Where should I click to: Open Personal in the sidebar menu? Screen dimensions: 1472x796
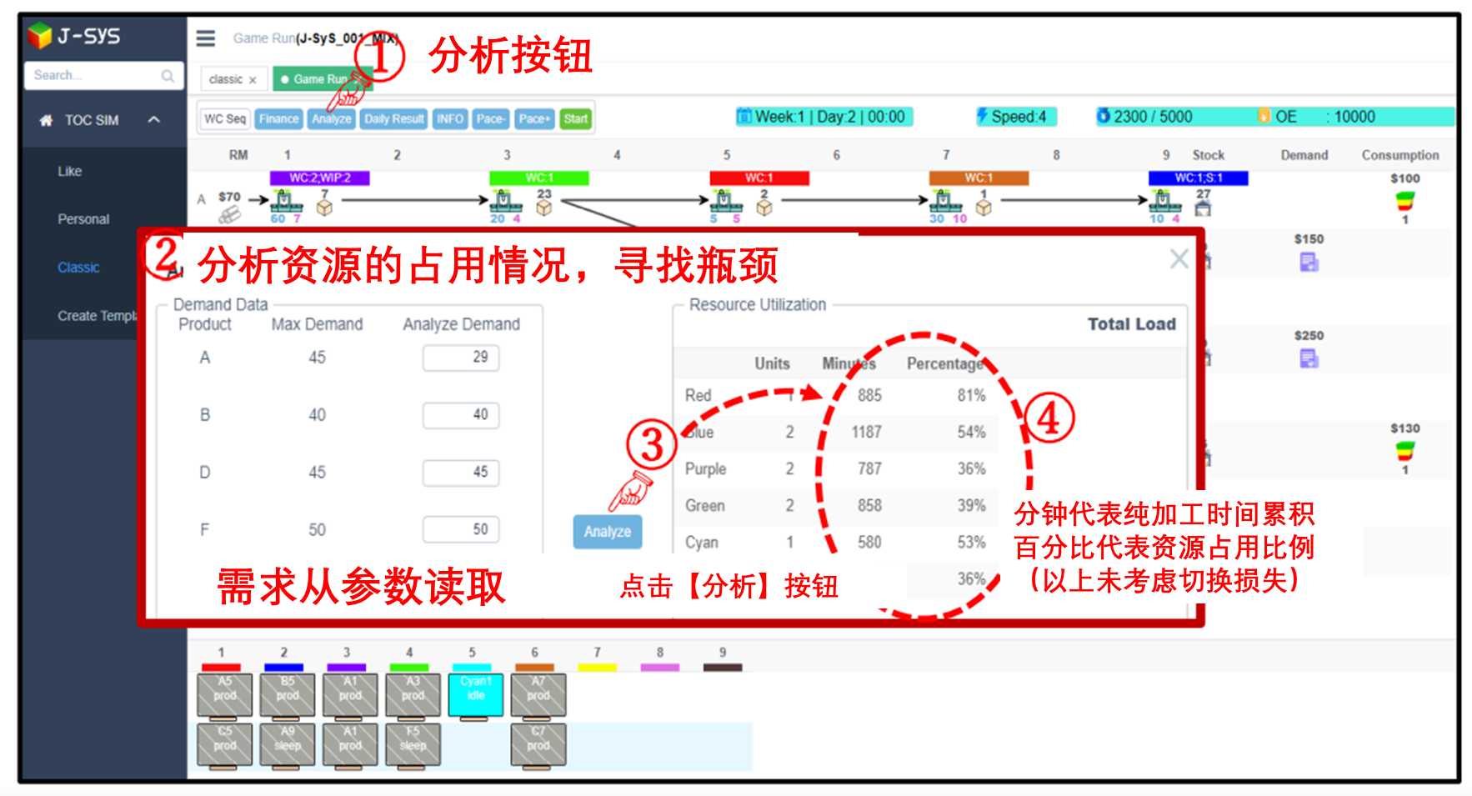[83, 218]
